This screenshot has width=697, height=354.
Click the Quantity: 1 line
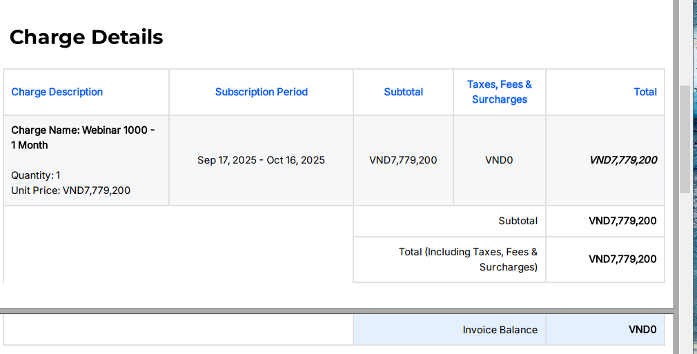36,175
